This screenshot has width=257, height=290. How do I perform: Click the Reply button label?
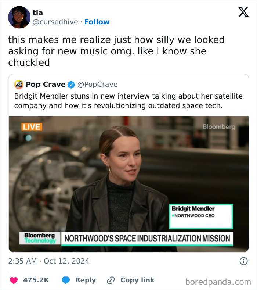86,280
